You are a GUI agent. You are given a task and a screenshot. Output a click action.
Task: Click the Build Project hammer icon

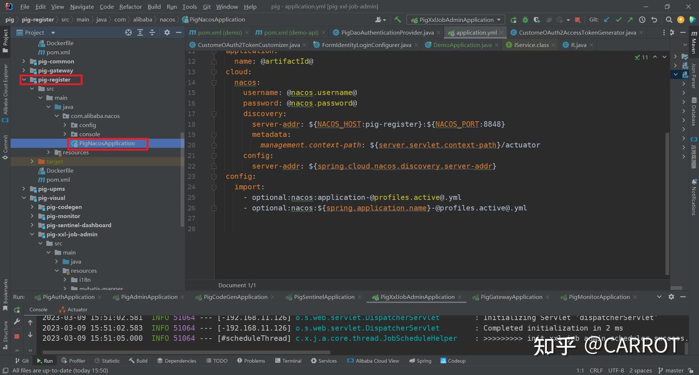[x=398, y=20]
